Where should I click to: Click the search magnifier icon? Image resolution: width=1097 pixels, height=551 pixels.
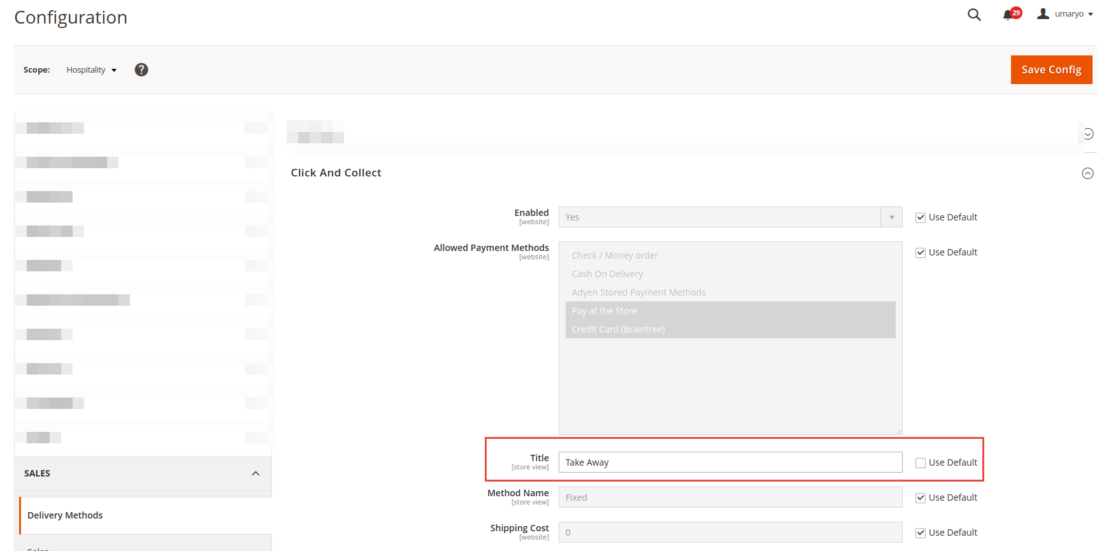click(x=974, y=15)
